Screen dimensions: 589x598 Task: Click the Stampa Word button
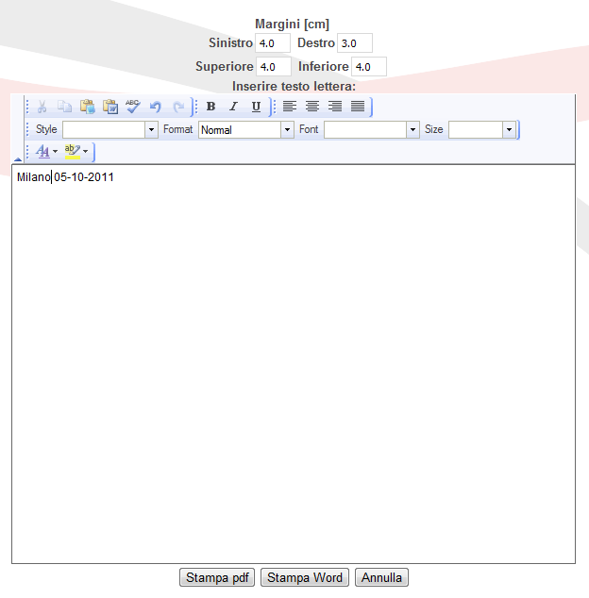[305, 577]
